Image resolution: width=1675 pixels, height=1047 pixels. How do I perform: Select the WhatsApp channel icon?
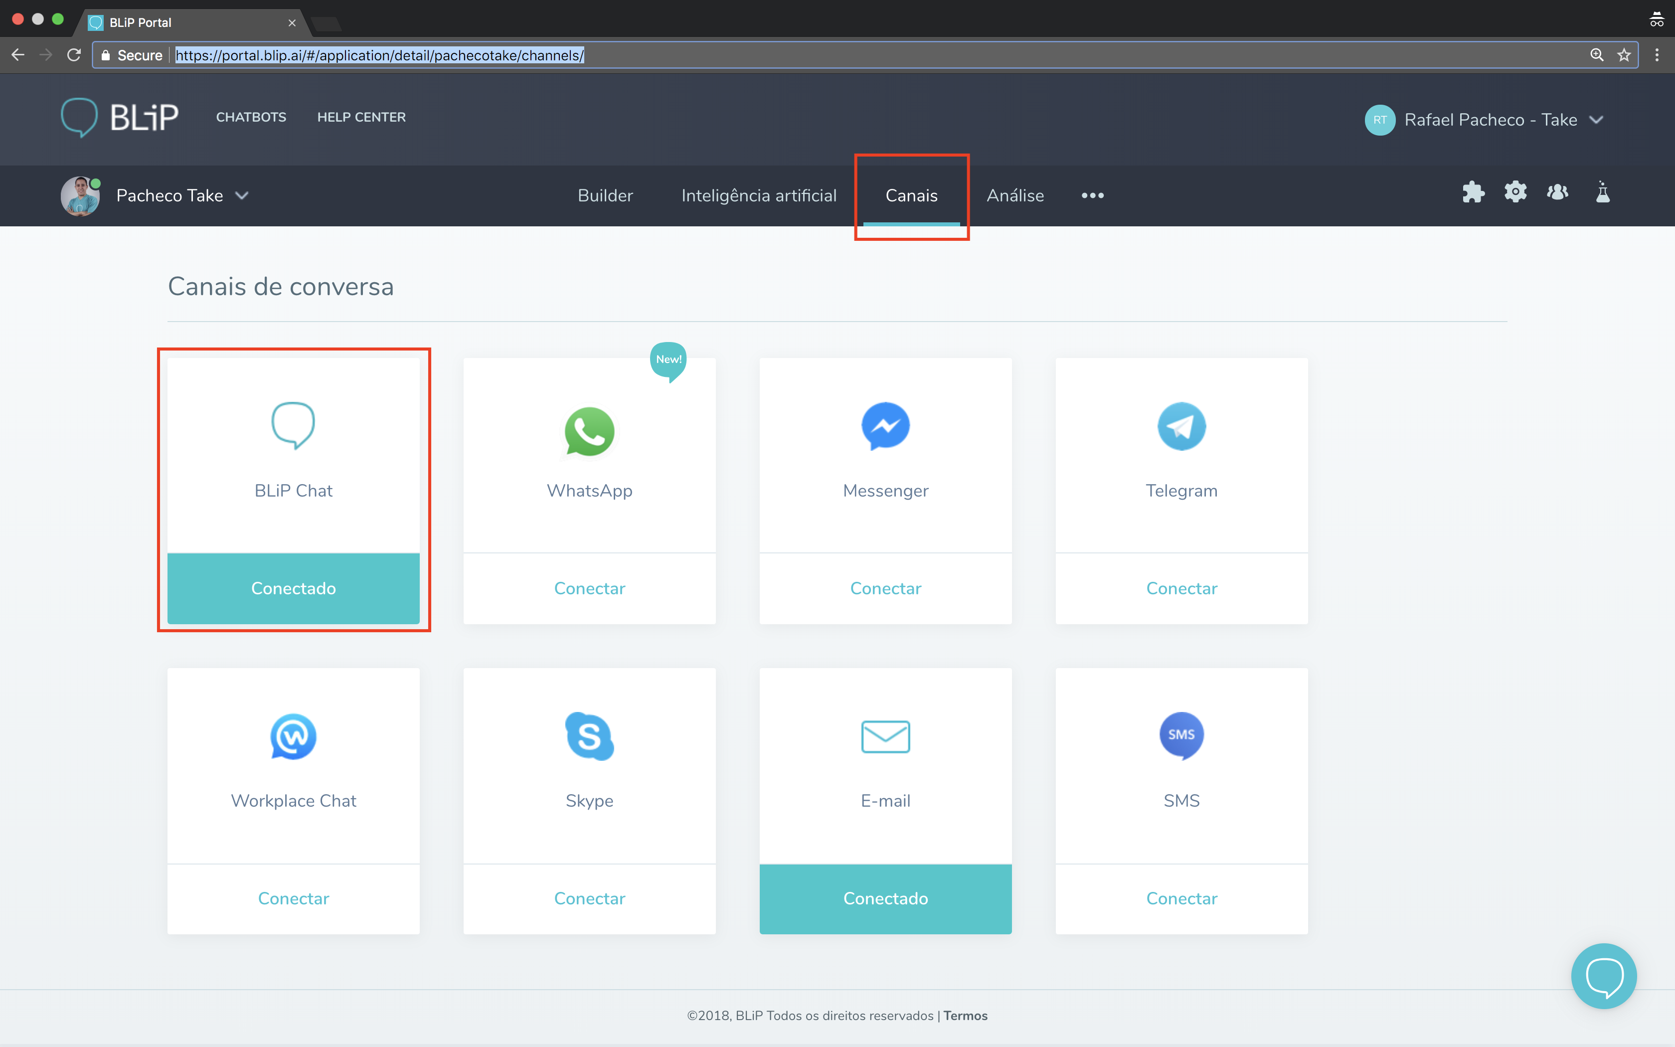(590, 431)
